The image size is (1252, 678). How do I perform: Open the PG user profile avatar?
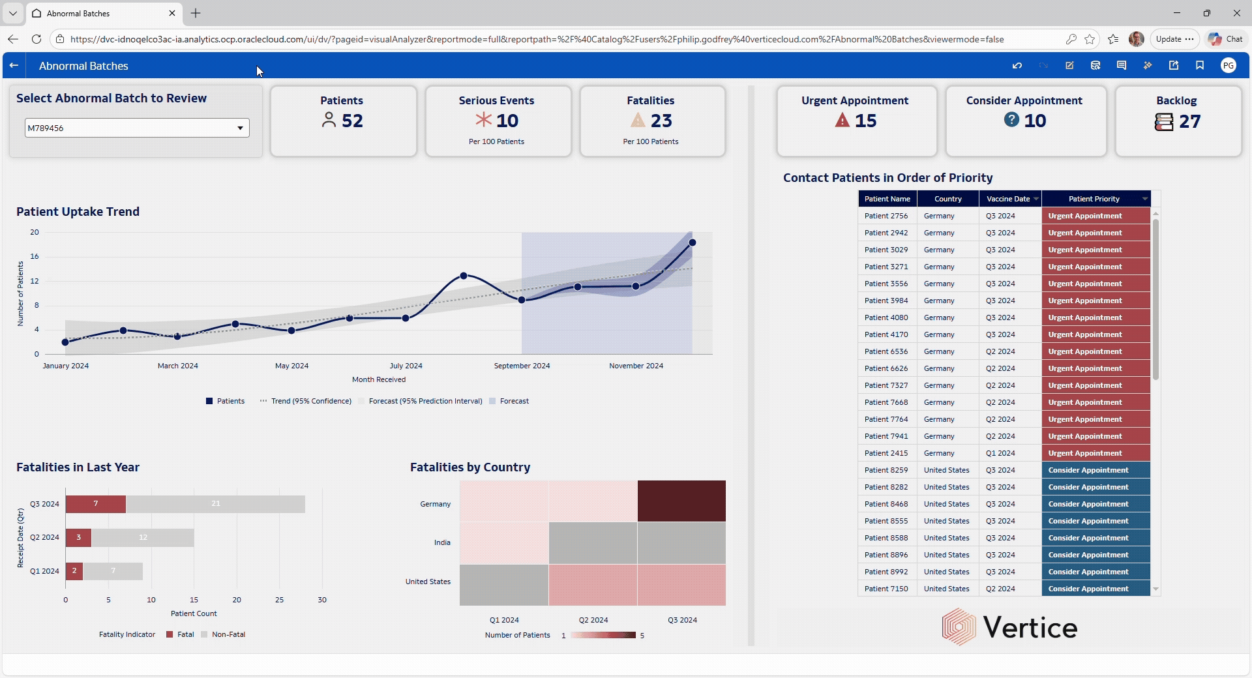click(1229, 66)
